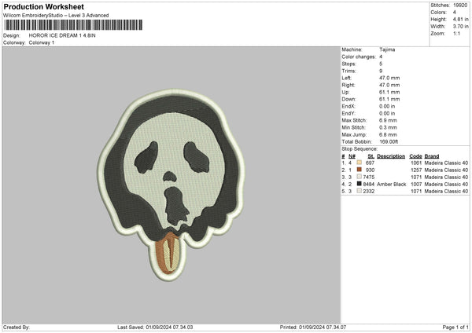The image size is (472, 333).
Task: Click the Amber Black thread swatch
Action: 360,184
